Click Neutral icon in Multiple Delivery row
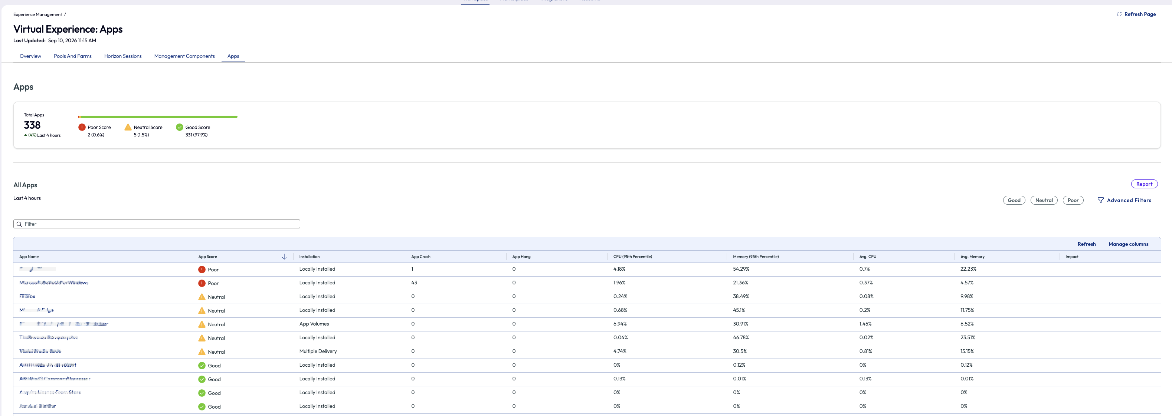The width and height of the screenshot is (1172, 416). (x=202, y=352)
